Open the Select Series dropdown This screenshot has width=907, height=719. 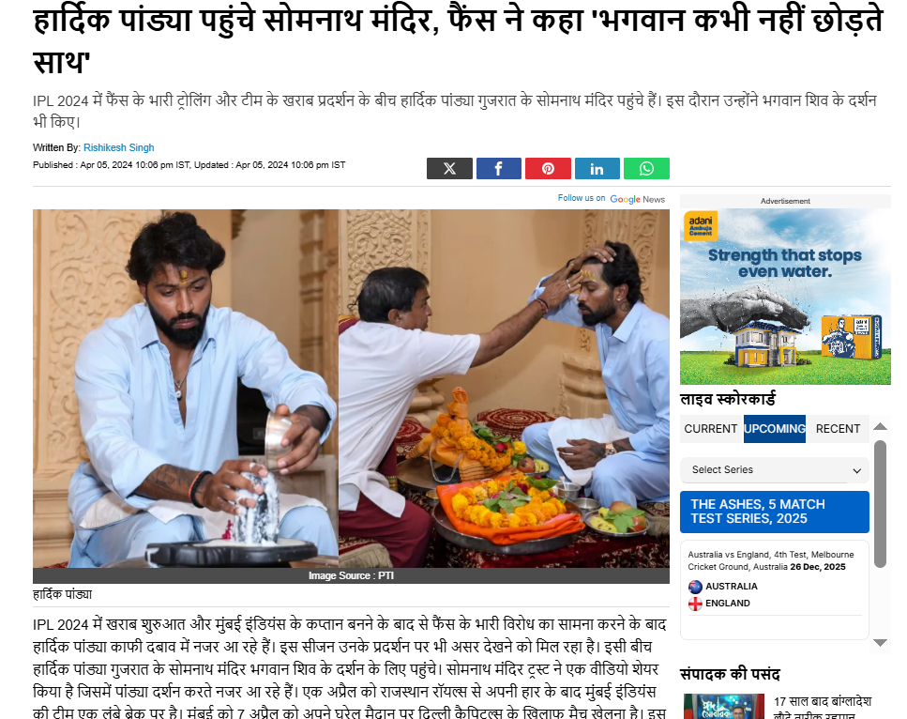pos(775,470)
